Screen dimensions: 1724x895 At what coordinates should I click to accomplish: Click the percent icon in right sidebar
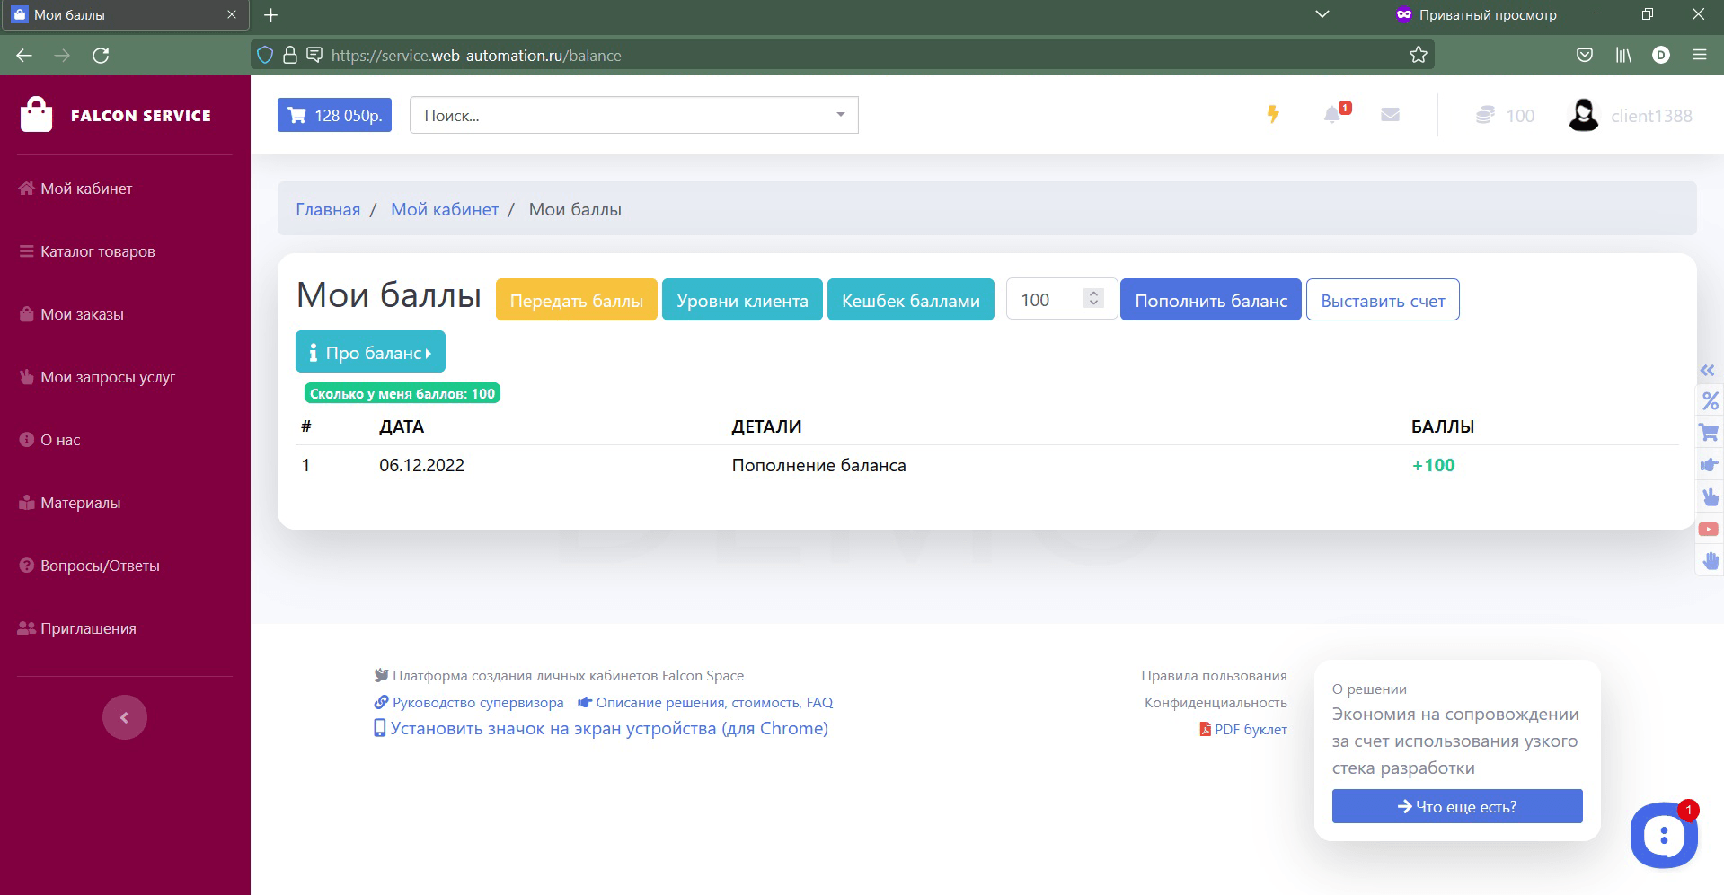point(1710,401)
